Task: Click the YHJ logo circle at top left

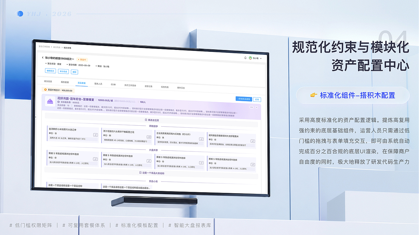Action: tap(20, 14)
